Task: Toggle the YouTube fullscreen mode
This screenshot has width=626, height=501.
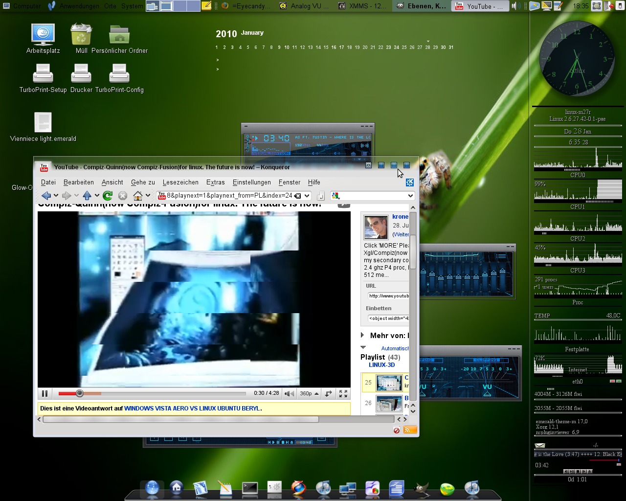Action: click(343, 393)
